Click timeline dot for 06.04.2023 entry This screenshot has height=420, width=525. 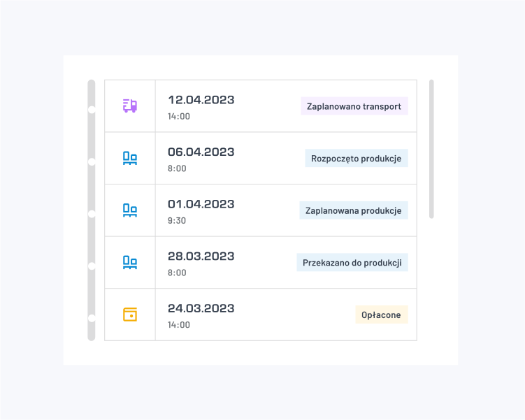click(x=92, y=161)
